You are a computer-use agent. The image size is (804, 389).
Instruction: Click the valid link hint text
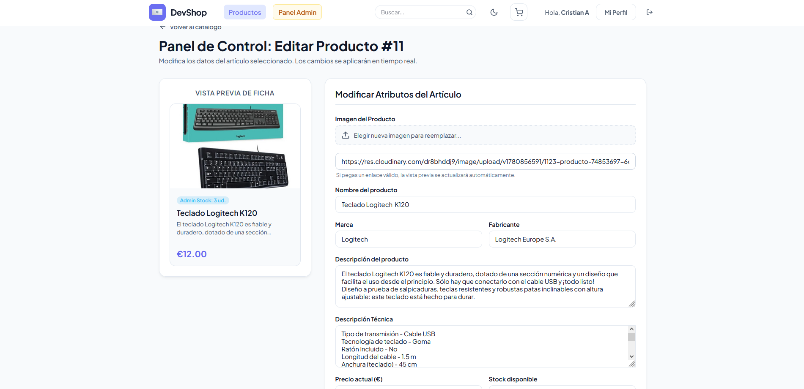(x=425, y=175)
